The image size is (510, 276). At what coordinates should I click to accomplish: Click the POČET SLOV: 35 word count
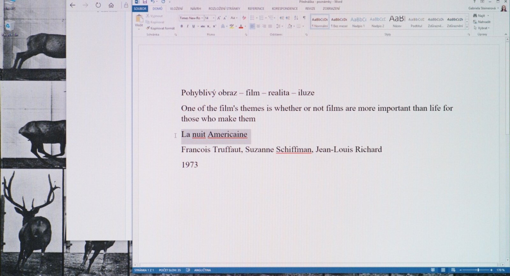pyautogui.click(x=170, y=270)
